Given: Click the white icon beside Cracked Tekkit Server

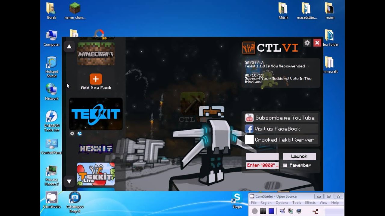Looking at the screenshot, I should [249, 140].
